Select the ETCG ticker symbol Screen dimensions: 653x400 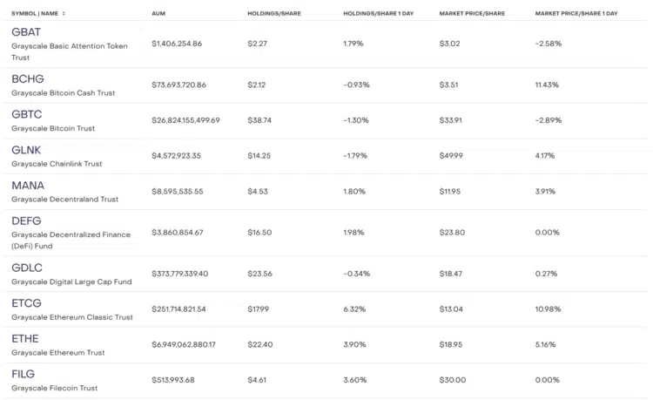click(x=27, y=303)
